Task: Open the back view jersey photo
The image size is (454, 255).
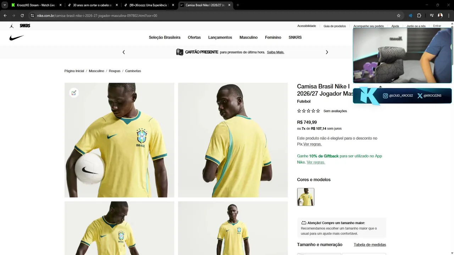Action: pos(233,140)
